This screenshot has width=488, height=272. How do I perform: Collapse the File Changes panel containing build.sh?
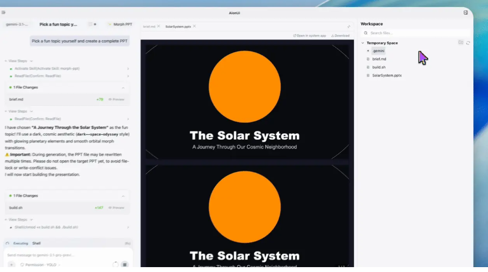[123, 196]
